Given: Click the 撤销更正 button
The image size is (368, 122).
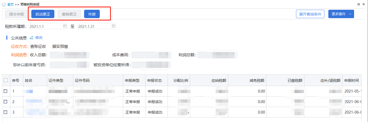Looking at the screenshot, I should [x=69, y=14].
